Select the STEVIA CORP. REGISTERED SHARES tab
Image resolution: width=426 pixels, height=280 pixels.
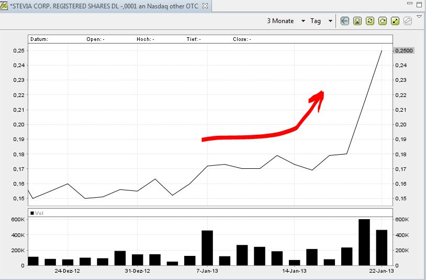click(x=104, y=6)
